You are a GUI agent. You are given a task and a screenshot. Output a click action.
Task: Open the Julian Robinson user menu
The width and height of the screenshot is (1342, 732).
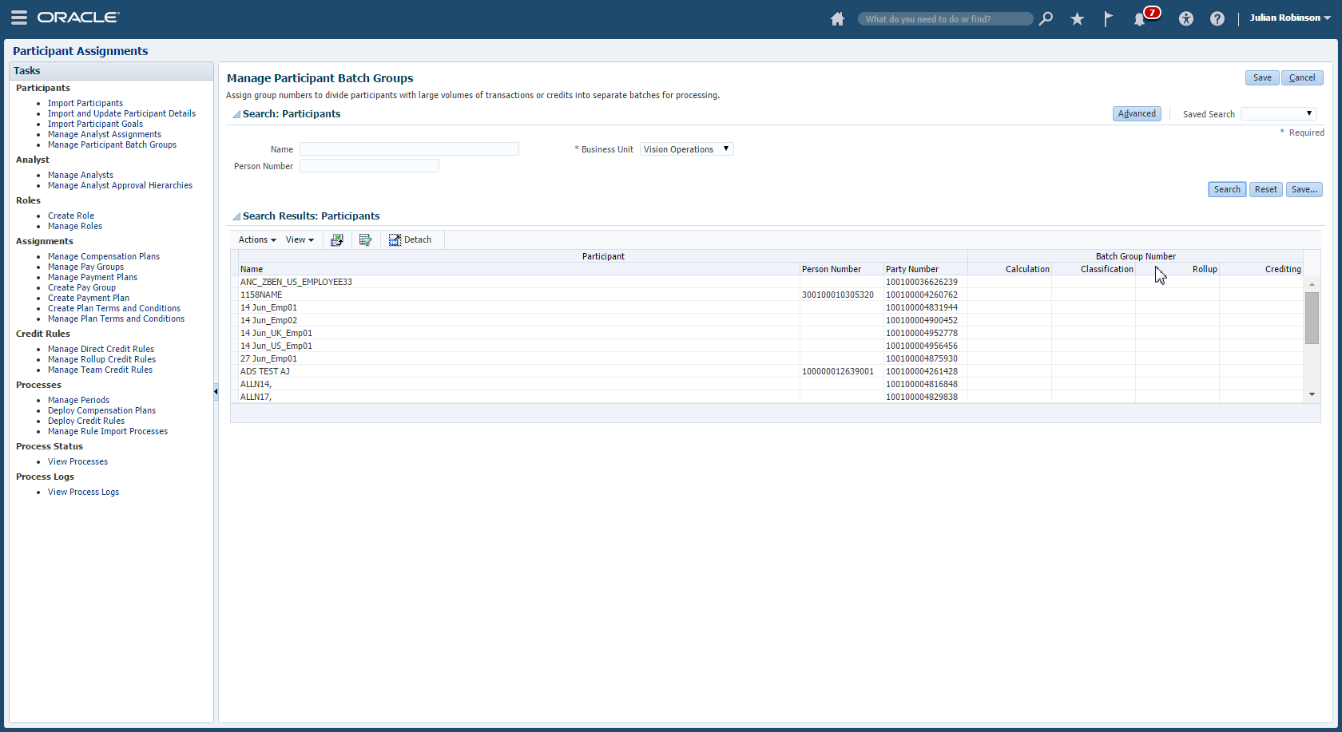coord(1290,18)
